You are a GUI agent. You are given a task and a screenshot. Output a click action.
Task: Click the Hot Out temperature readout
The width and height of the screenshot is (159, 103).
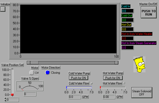click(128, 29)
